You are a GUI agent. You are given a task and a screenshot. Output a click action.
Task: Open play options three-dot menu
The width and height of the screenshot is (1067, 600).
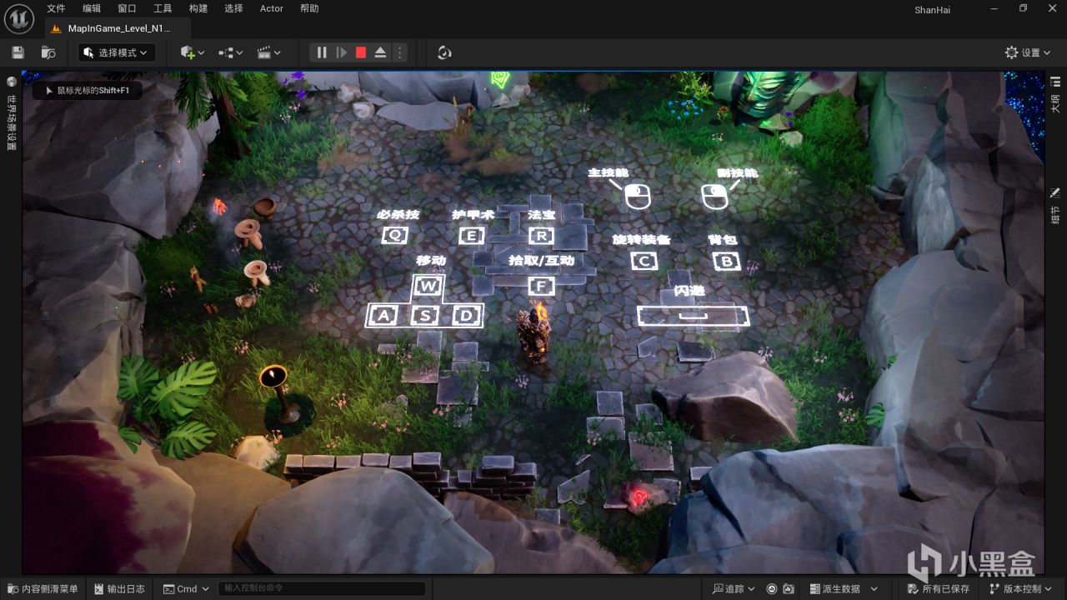[399, 52]
